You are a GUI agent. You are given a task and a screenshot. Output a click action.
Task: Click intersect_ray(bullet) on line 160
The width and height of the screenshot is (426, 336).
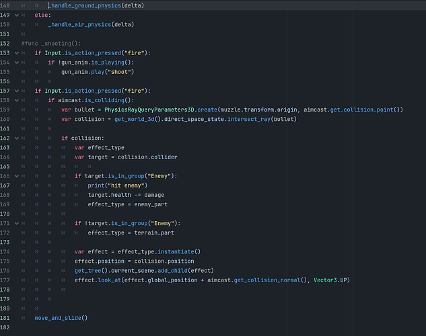(262, 119)
